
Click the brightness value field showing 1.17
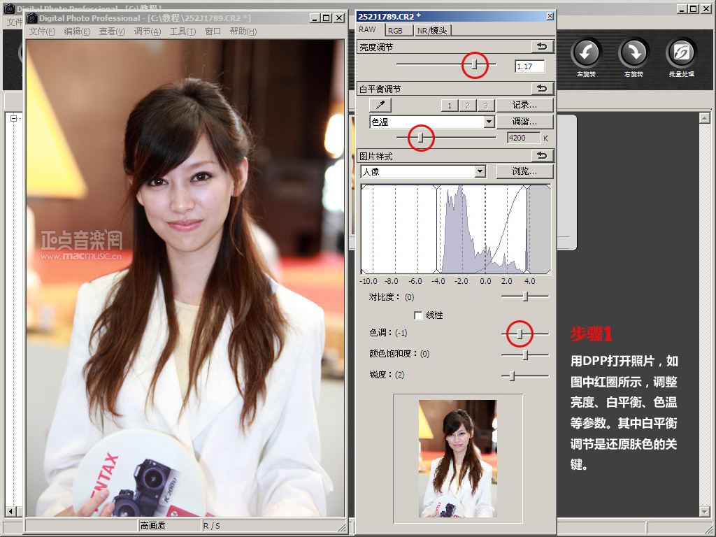529,66
